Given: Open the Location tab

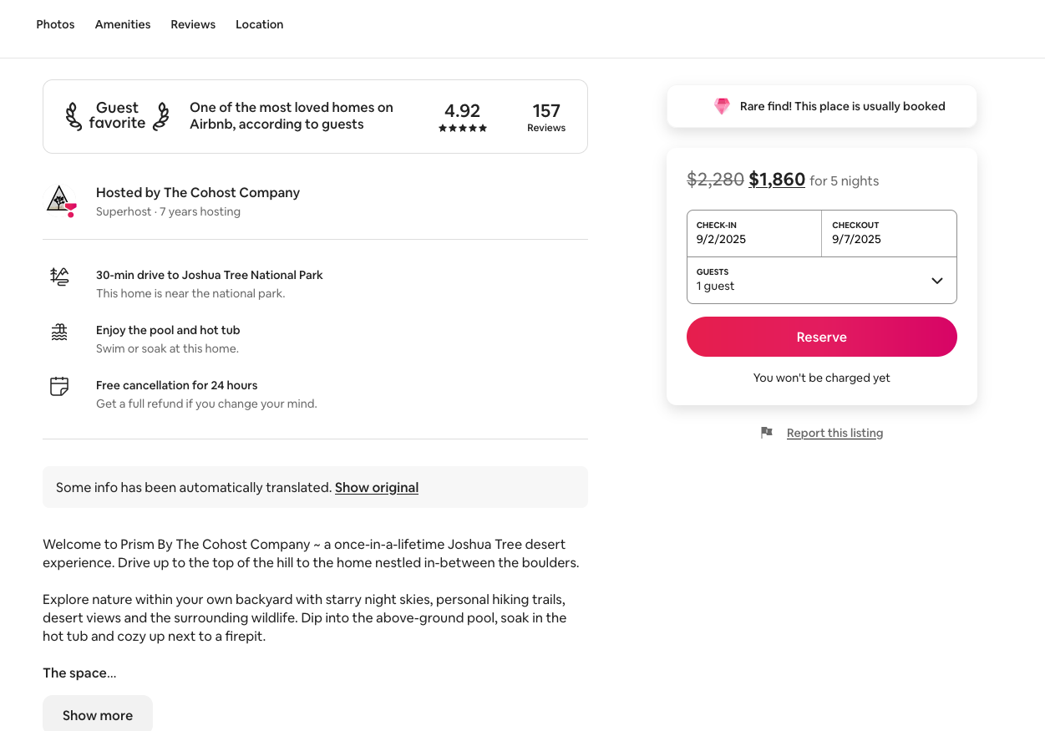Looking at the screenshot, I should [259, 24].
